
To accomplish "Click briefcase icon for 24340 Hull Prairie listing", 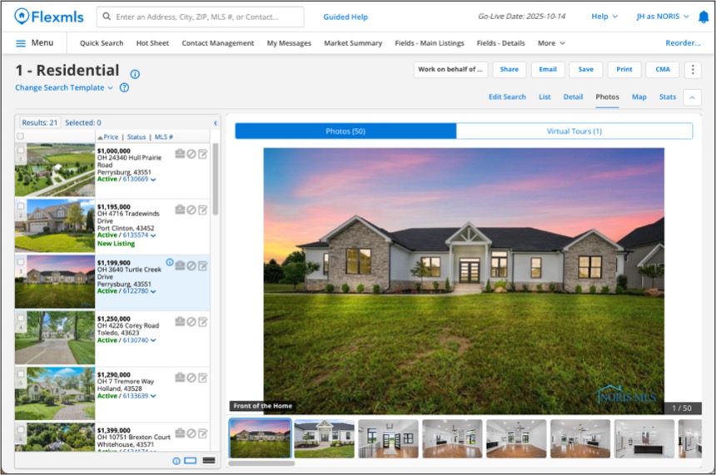I will click(x=180, y=154).
